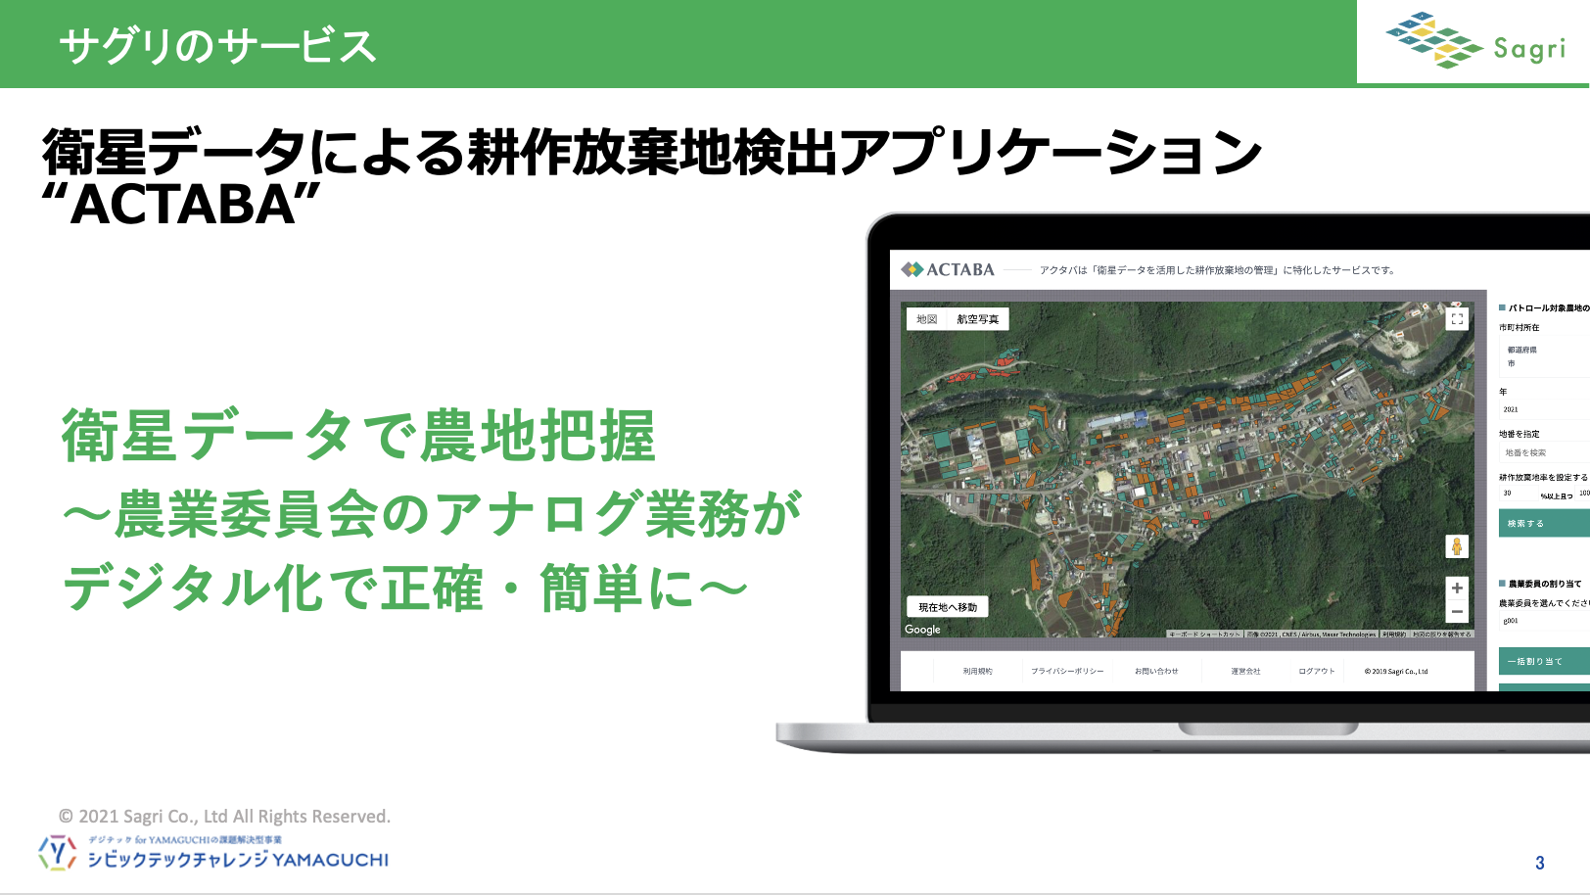Click the slide title サグリのサービス
This screenshot has width=1590, height=895.
(x=217, y=46)
